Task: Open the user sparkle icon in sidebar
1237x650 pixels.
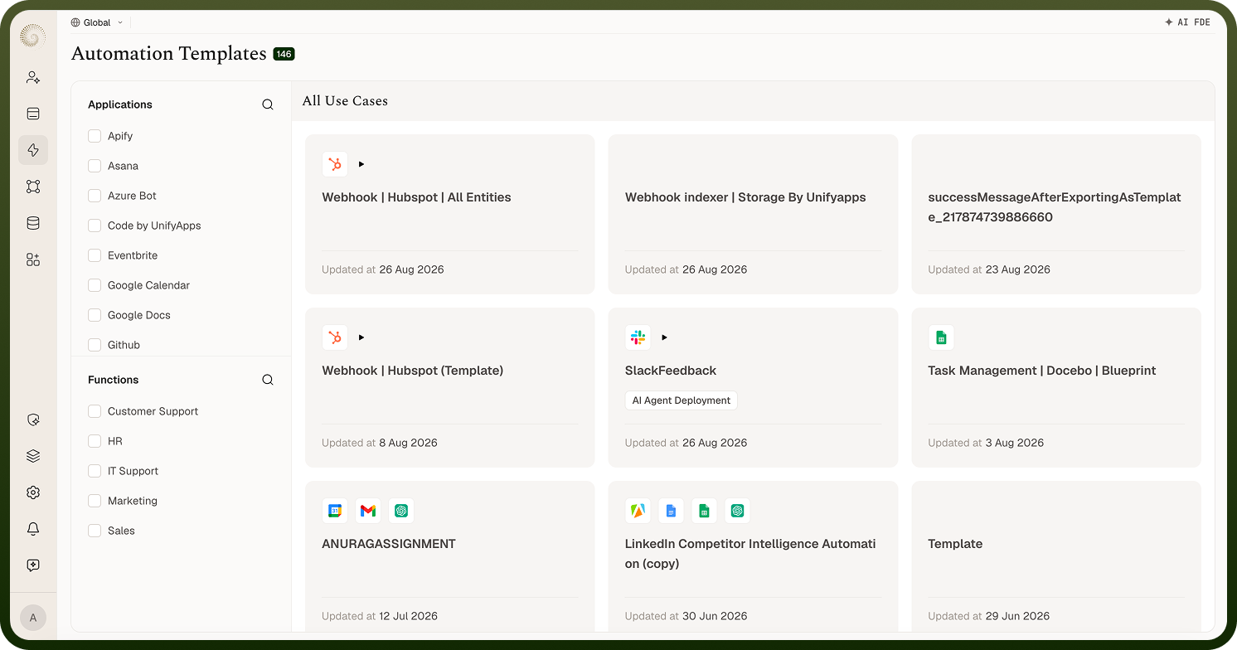Action: pyautogui.click(x=33, y=77)
